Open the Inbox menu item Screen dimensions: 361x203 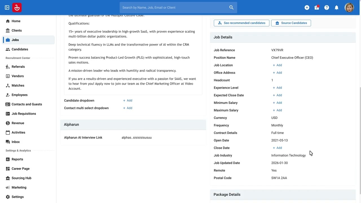coord(28,142)
